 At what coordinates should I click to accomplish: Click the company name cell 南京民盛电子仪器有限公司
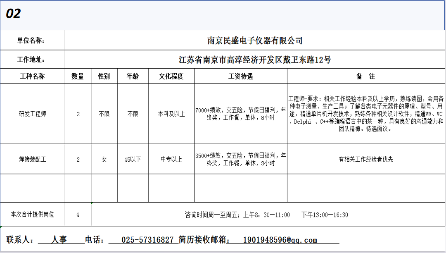255,41
